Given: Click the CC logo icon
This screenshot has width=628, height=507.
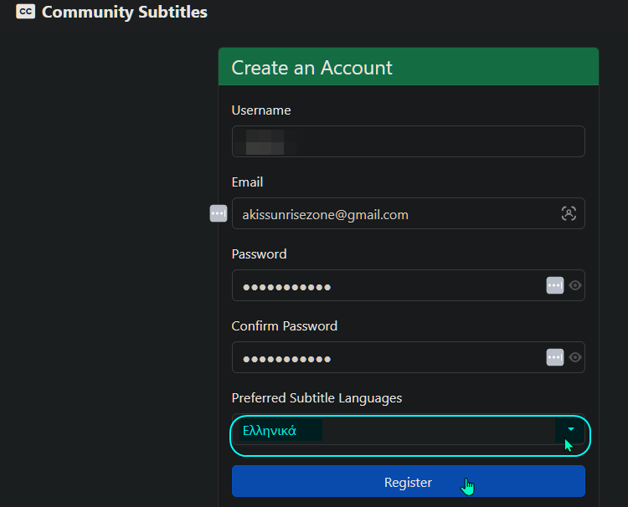Looking at the screenshot, I should pos(26,13).
